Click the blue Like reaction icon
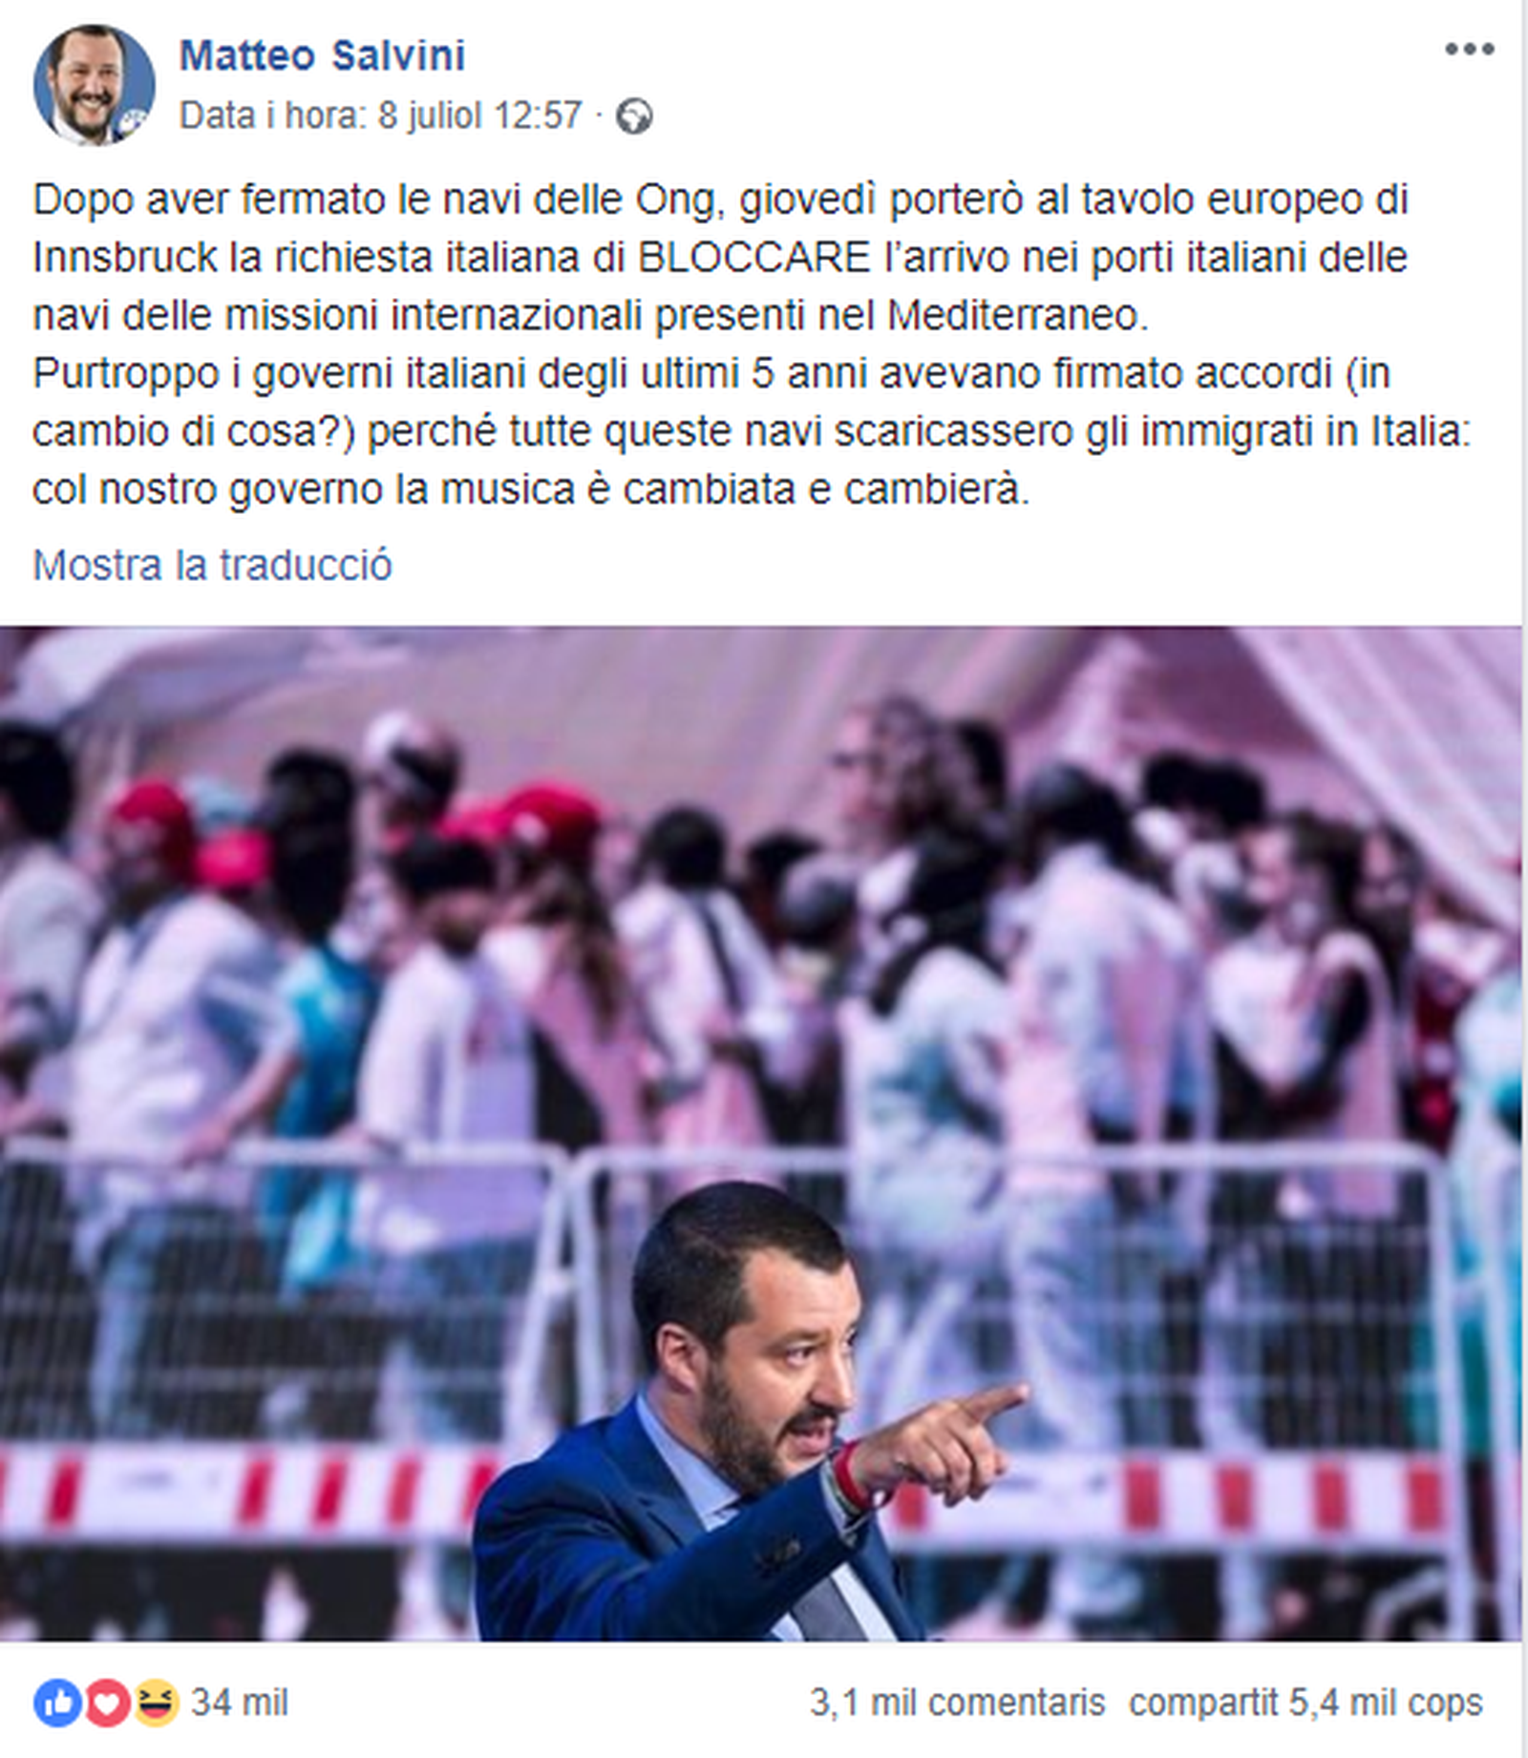Screen dimensions: 1528x1758 click(x=58, y=1703)
